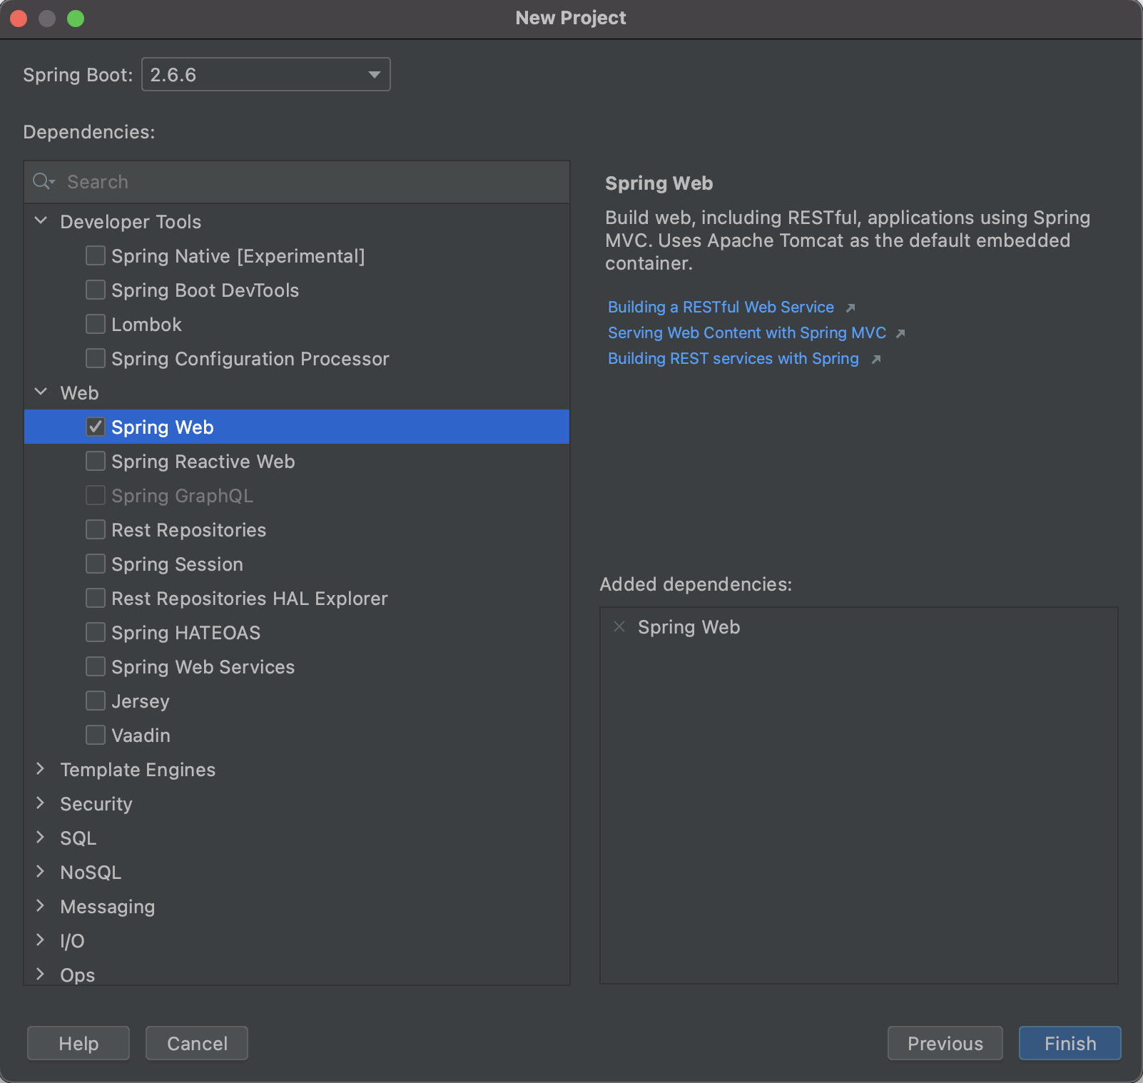Click the Help button
Image resolution: width=1143 pixels, height=1083 pixels.
(78, 1043)
